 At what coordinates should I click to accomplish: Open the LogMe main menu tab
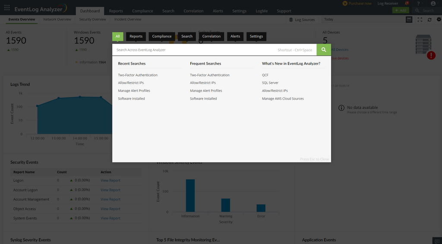[x=262, y=11]
